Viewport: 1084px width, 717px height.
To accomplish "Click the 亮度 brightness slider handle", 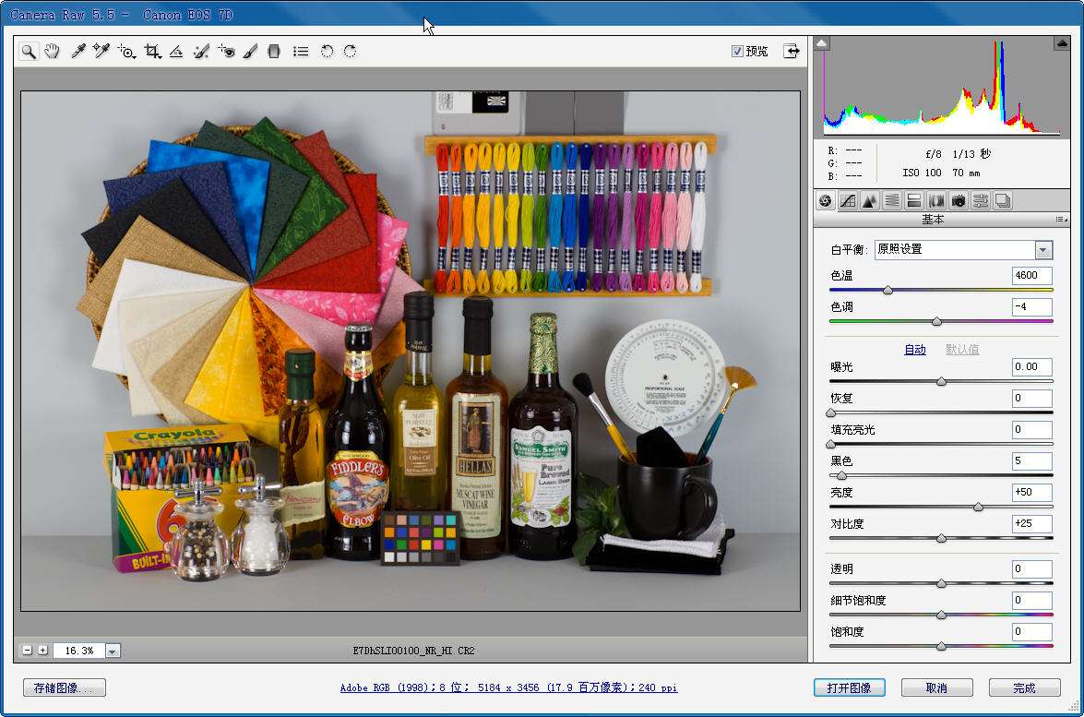I will tap(978, 507).
